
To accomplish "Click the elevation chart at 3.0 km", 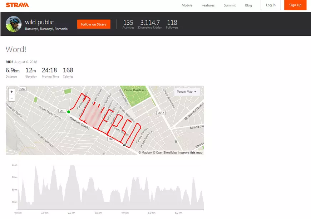I will click(x=98, y=193).
